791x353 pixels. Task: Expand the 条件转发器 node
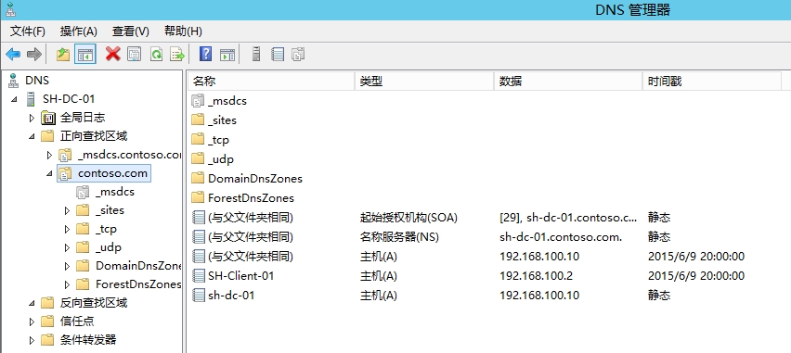(x=32, y=340)
